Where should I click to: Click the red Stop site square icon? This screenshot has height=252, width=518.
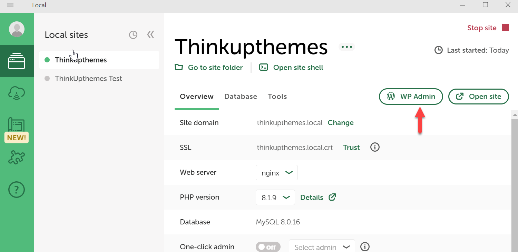[x=506, y=28]
